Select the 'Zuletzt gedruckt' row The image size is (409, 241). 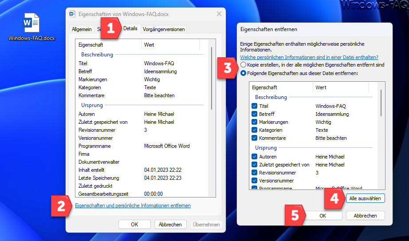point(142,186)
